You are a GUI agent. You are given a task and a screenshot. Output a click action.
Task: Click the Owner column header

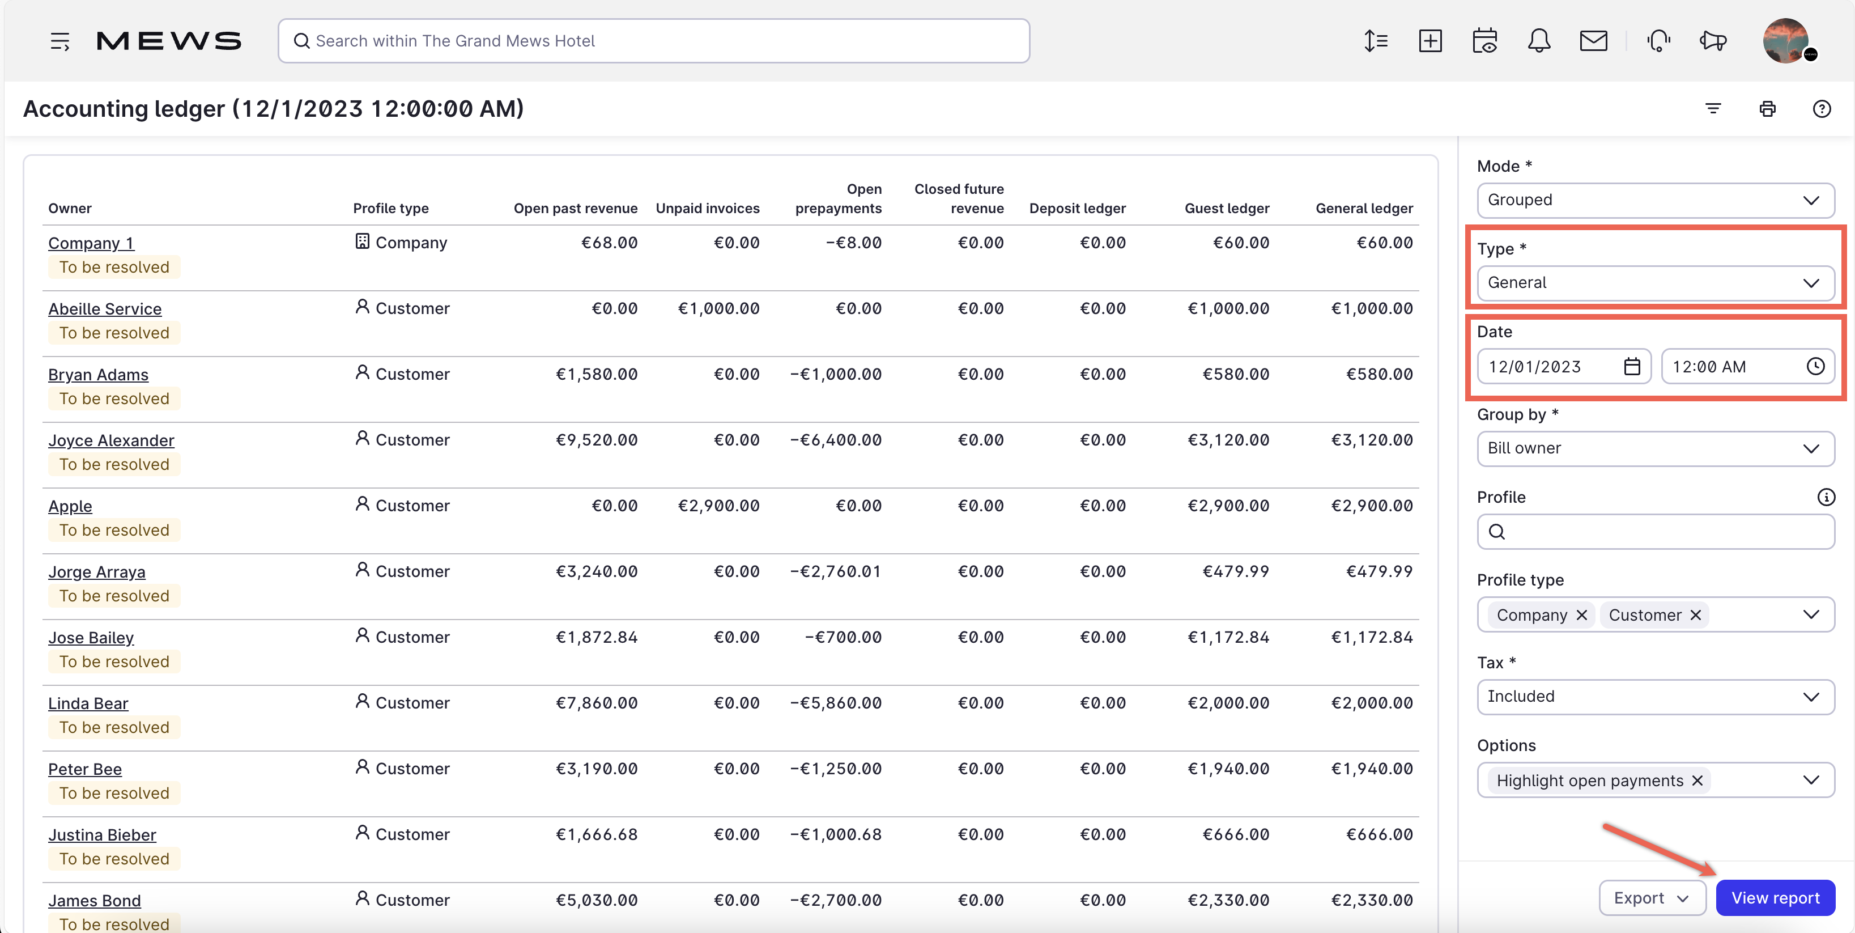(70, 208)
